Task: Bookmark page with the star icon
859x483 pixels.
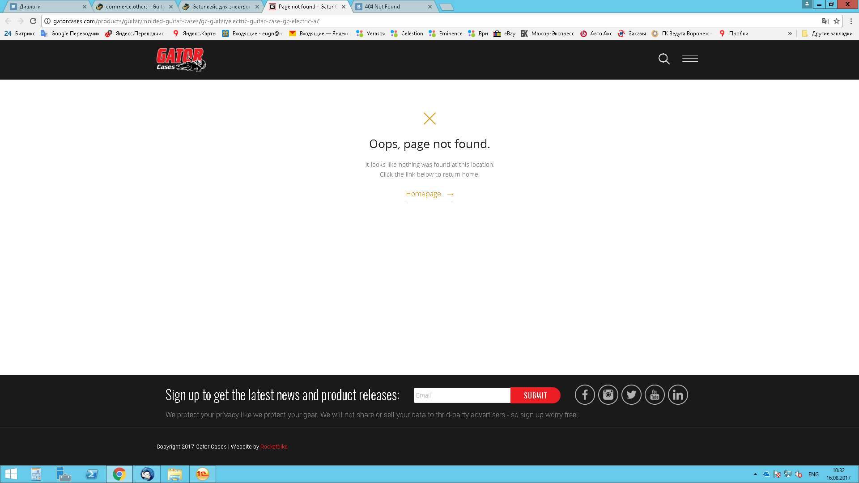Action: pos(836,21)
